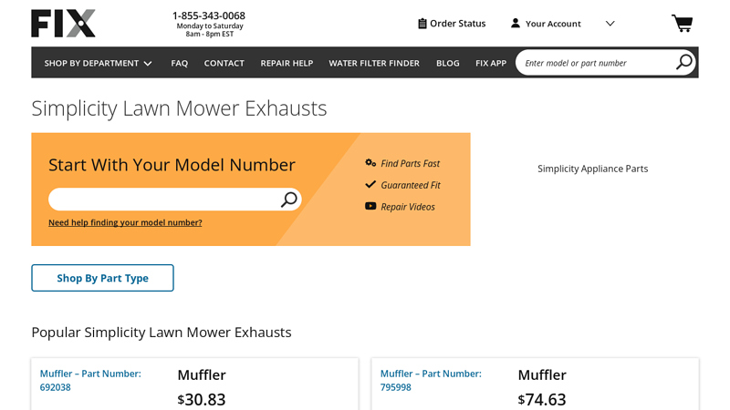Click the phone number 1-855-343-0068
This screenshot has width=730, height=410.
[x=209, y=15]
